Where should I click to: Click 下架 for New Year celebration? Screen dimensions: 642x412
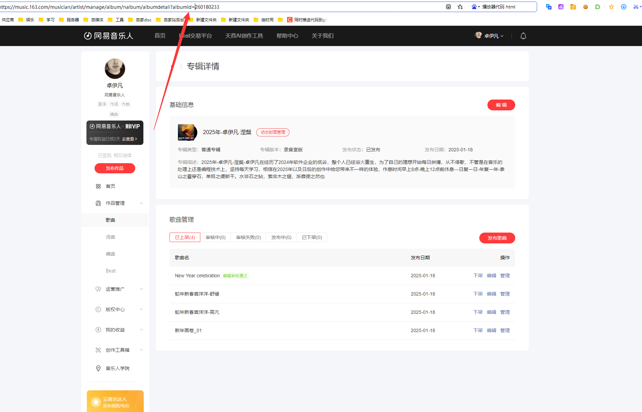(478, 276)
